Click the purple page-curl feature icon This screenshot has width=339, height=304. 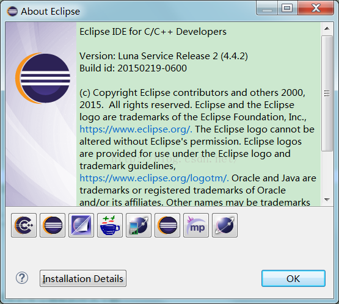pos(81,225)
